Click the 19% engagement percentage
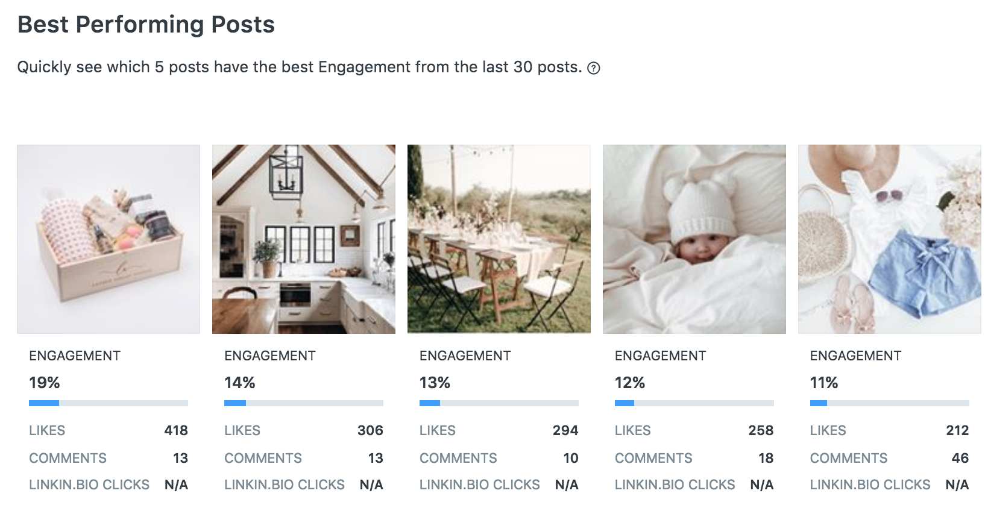Image resolution: width=985 pixels, height=511 pixels. pyautogui.click(x=45, y=383)
